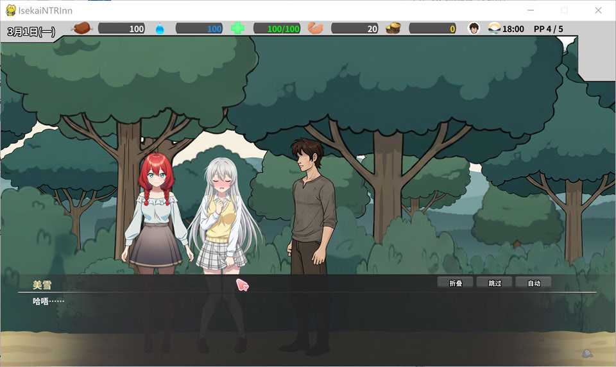Click speaker name 美雪 in dialogue box
The width and height of the screenshot is (616, 367).
click(42, 285)
